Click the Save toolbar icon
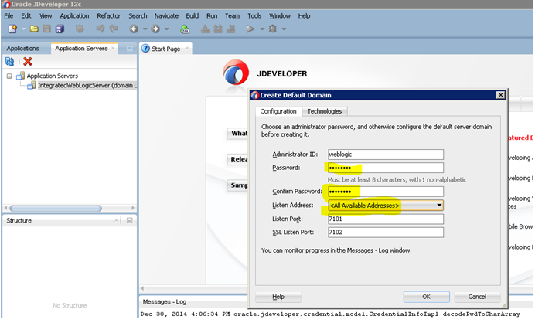Screen dimensions: 535x323 click(x=46, y=29)
